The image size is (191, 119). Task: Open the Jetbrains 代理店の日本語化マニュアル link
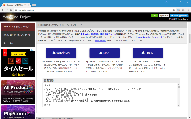(98, 34)
